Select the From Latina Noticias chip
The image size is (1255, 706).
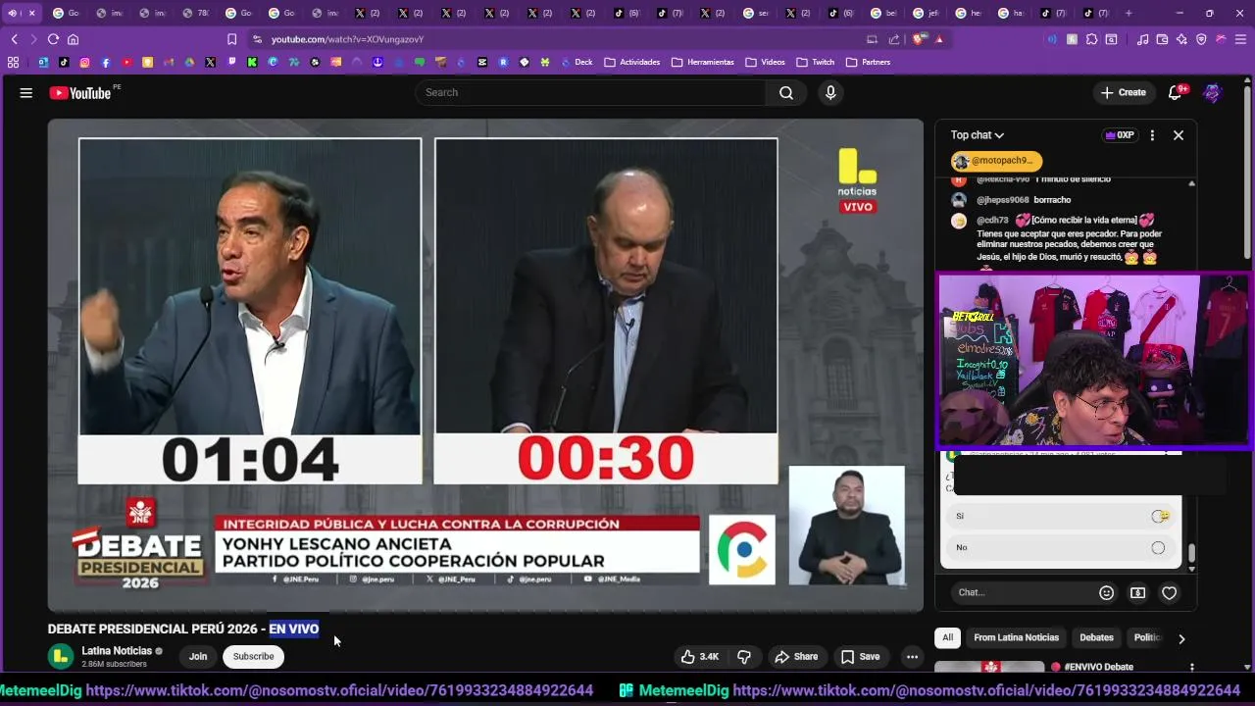[x=1016, y=637]
